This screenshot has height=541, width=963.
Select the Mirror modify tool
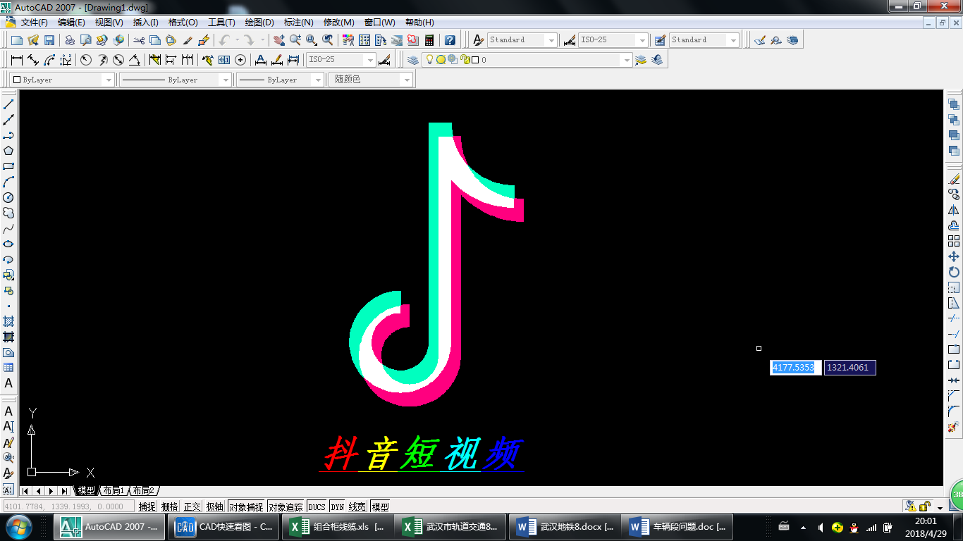tap(954, 210)
